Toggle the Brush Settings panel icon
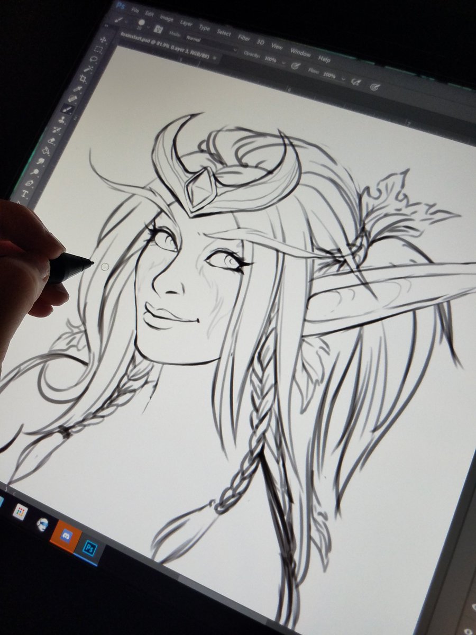Image resolution: width=476 pixels, height=635 pixels. [159, 29]
